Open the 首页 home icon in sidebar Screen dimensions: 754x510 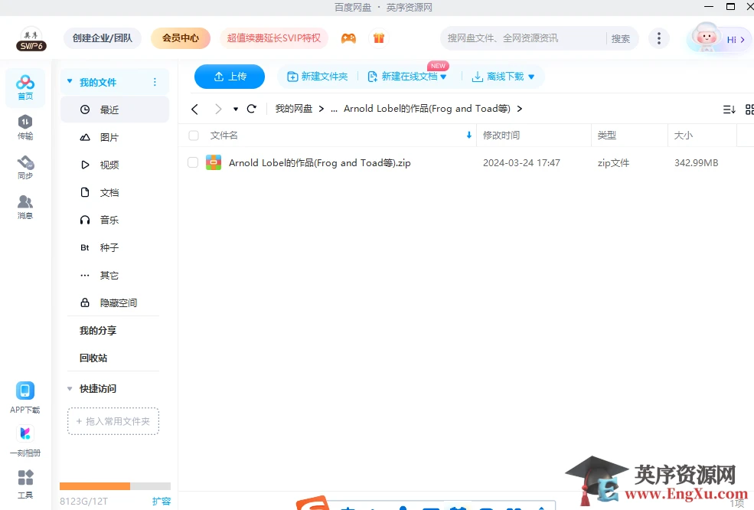pos(25,87)
